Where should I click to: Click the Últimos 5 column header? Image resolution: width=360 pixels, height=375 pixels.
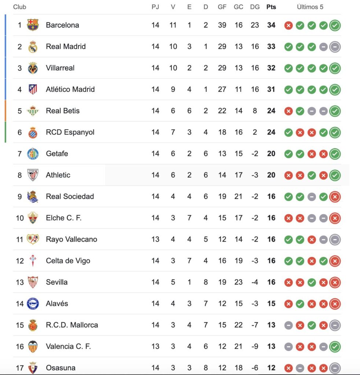pyautogui.click(x=310, y=7)
